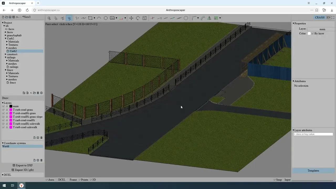Click the Export 3D (.glb) button
The width and height of the screenshot is (336, 189).
pos(23,170)
